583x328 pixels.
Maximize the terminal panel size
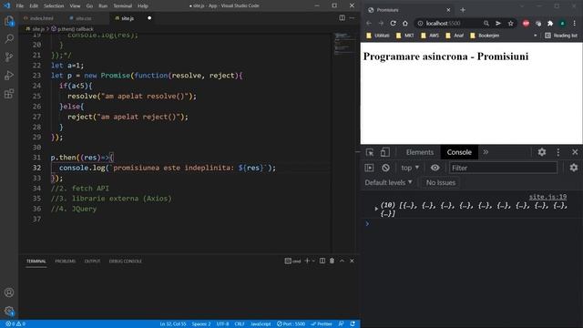tap(343, 261)
